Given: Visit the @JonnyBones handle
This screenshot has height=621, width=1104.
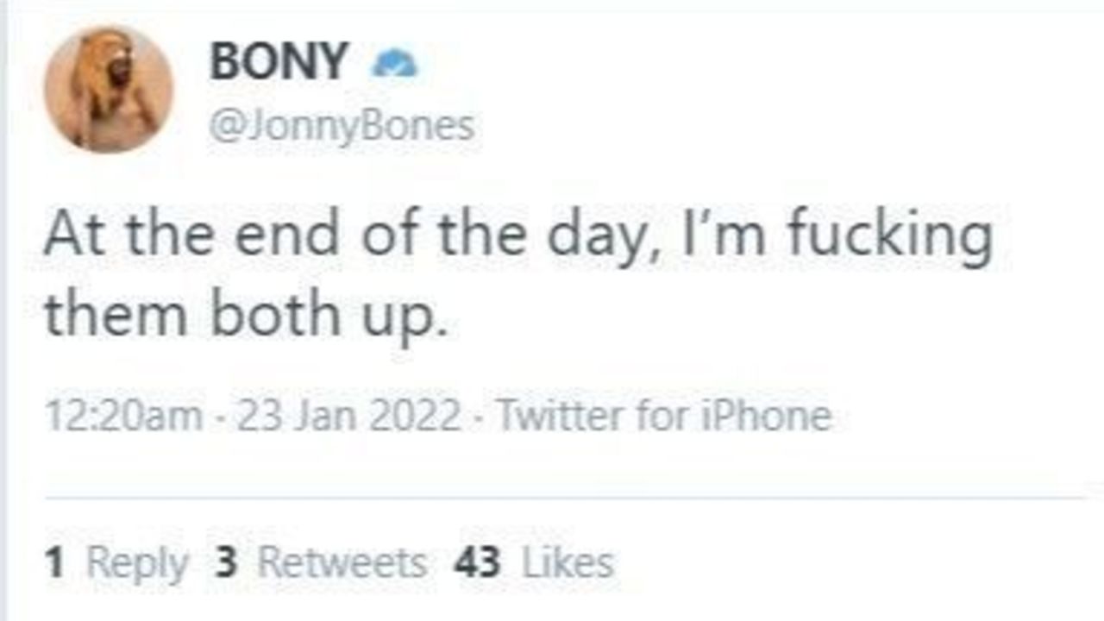Looking at the screenshot, I should pos(342,127).
